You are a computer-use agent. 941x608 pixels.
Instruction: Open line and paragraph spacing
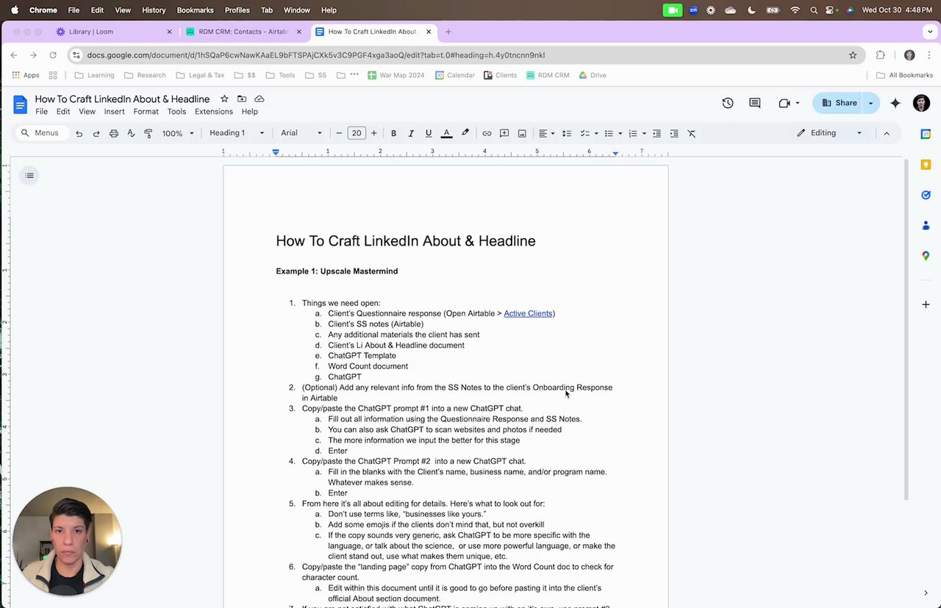[x=567, y=133]
